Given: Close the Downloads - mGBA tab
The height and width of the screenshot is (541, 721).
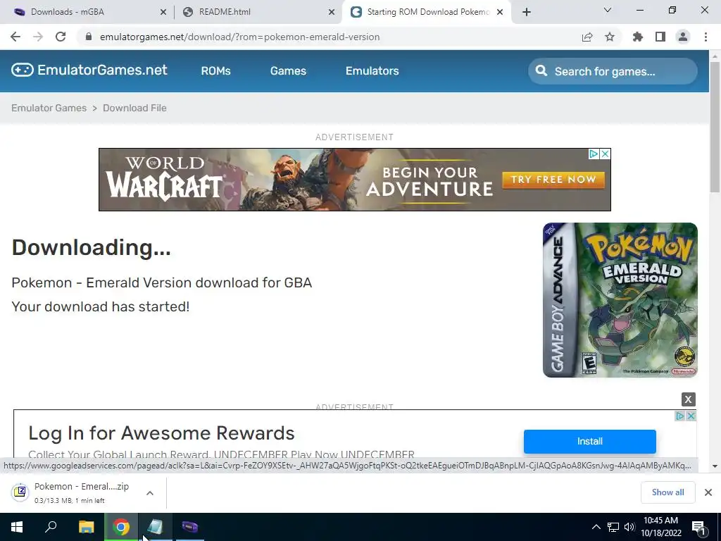Looking at the screenshot, I should (163, 12).
